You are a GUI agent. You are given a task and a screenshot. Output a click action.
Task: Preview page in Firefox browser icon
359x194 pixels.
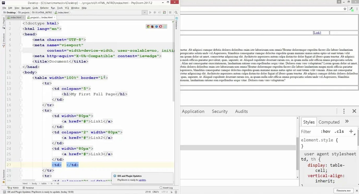152,26
